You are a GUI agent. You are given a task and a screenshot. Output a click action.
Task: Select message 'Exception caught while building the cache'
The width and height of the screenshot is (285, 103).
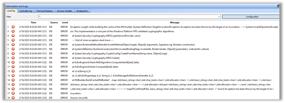(174, 27)
